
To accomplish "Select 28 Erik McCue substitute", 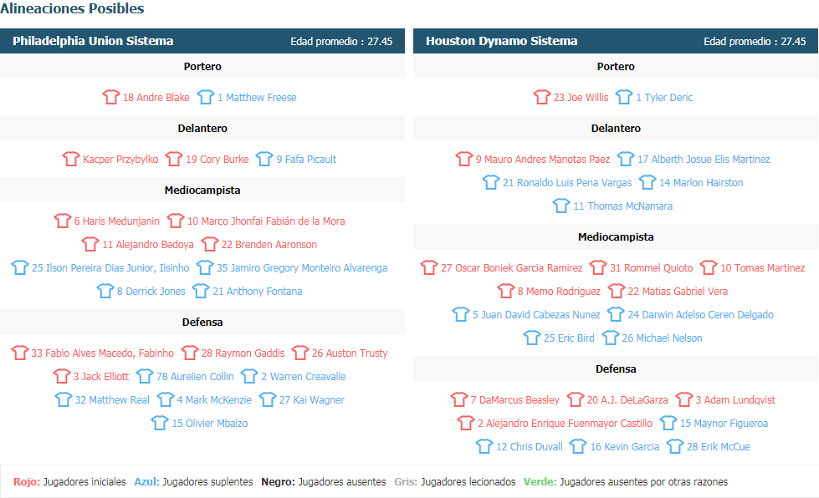I will tap(718, 447).
